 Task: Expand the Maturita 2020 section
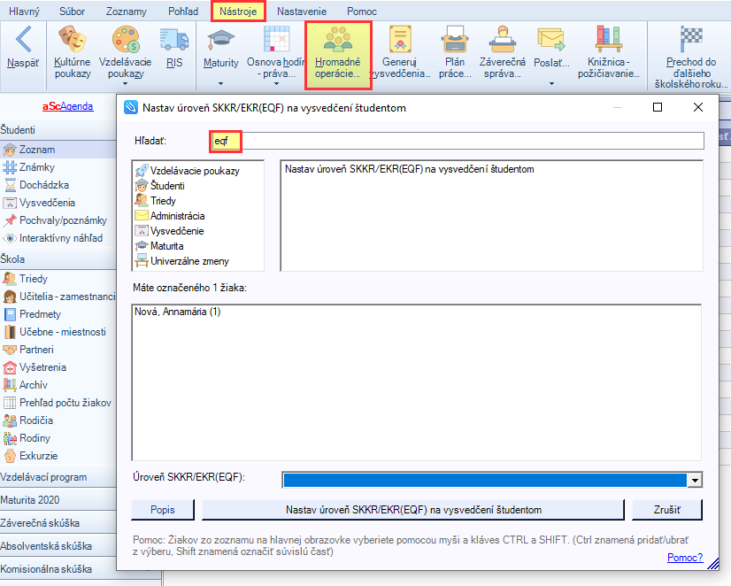click(58, 500)
